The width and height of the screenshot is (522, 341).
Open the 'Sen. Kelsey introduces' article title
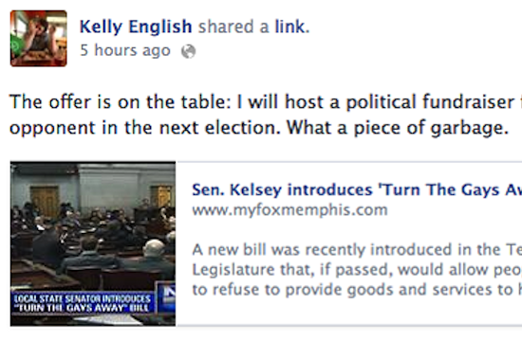coord(357,190)
